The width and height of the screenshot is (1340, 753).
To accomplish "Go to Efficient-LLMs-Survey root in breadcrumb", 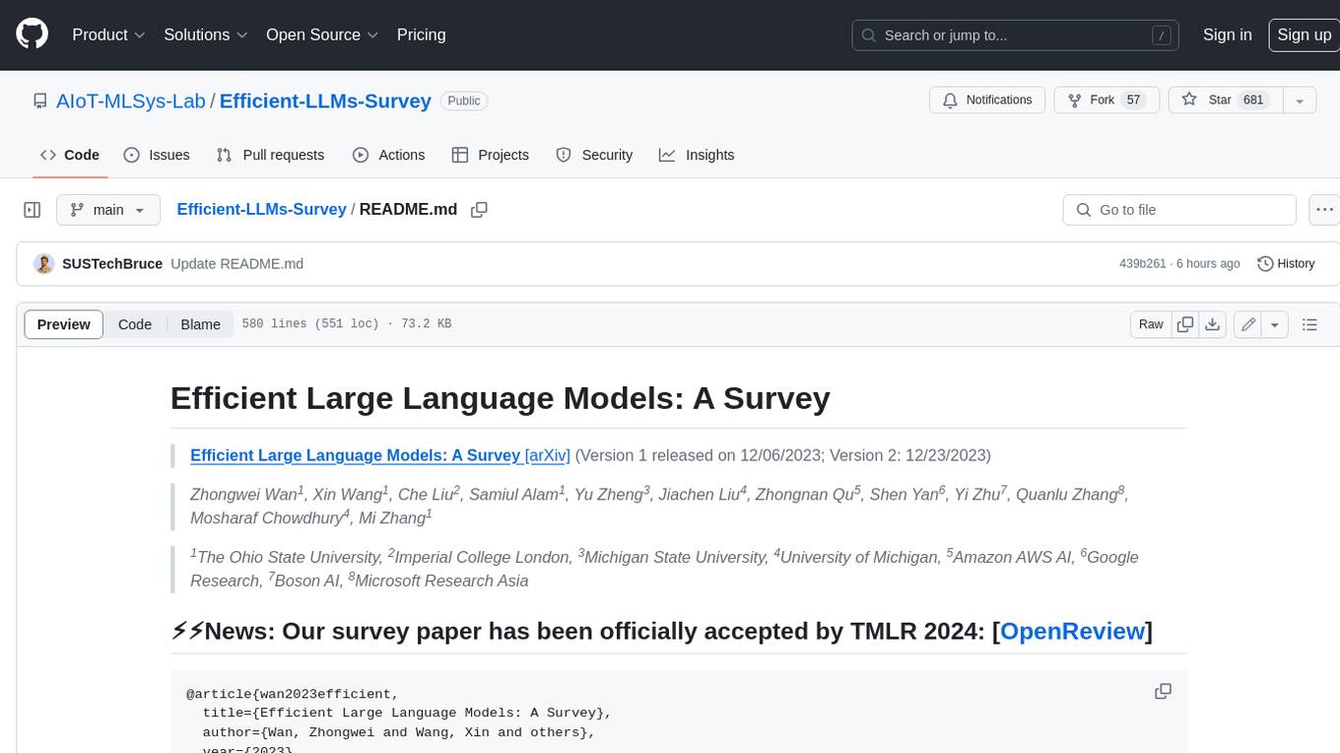I will tap(261, 210).
